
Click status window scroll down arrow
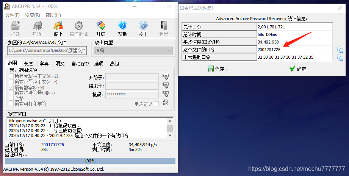pyautogui.click(x=170, y=135)
